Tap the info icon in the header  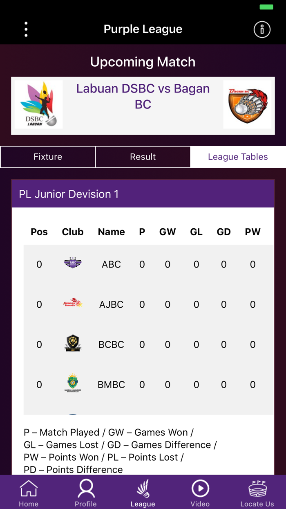point(262,29)
